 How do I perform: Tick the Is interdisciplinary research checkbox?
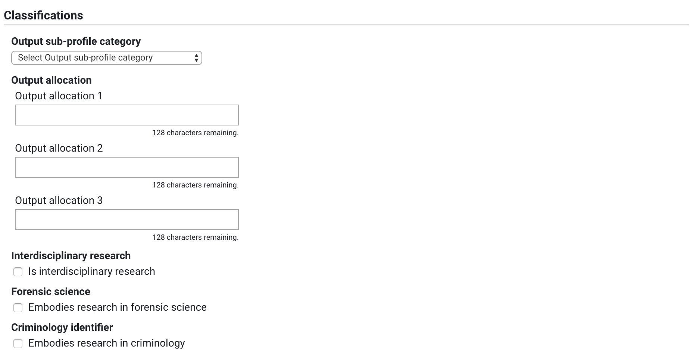18,272
